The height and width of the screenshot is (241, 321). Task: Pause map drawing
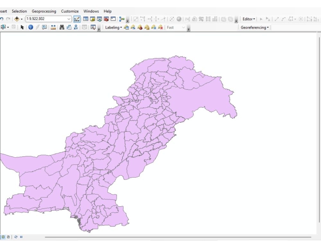21,237
